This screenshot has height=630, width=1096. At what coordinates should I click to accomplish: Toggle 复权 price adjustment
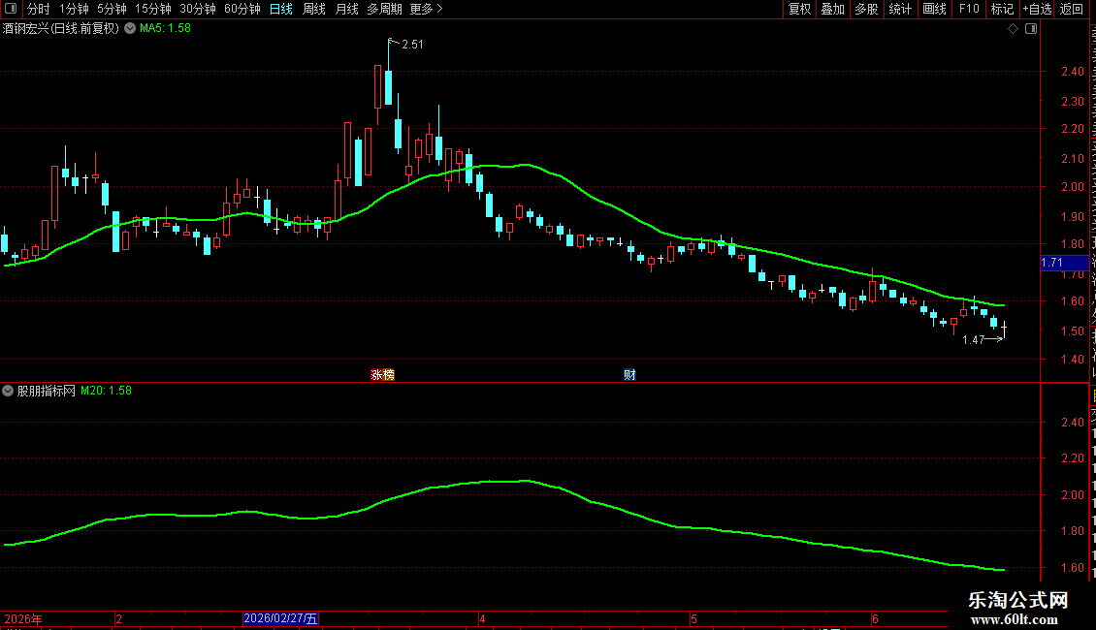(x=799, y=9)
